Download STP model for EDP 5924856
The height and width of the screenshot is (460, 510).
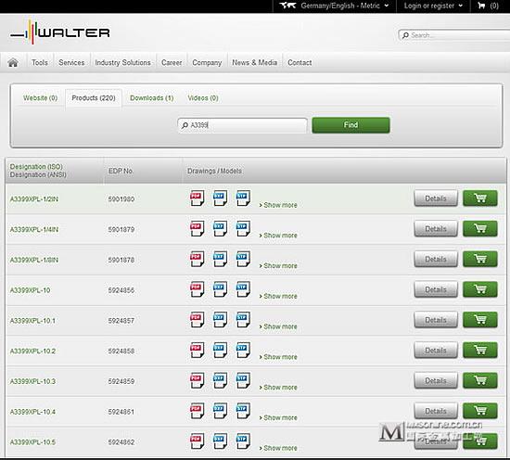[243, 289]
